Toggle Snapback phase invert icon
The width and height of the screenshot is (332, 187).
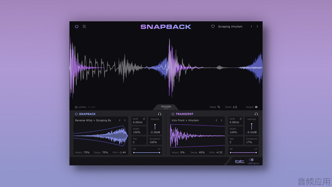tap(144, 119)
